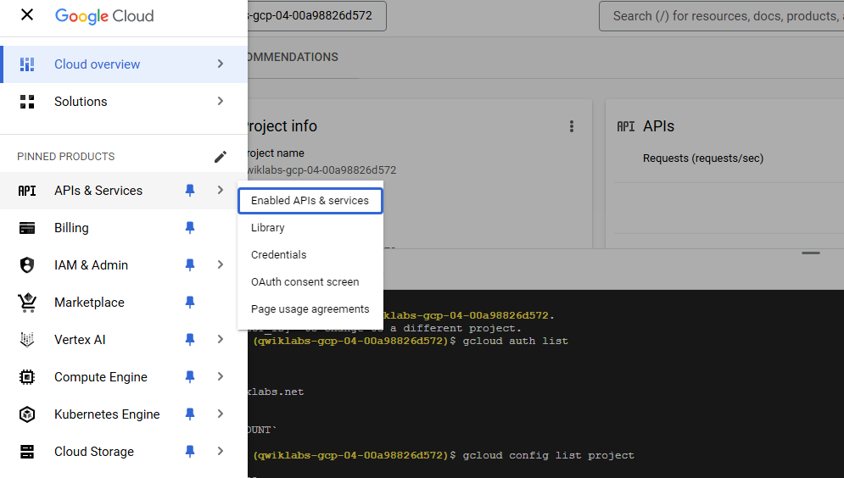844x478 pixels.
Task: Open Kubernetes Engine menu item
Action: (x=124, y=414)
